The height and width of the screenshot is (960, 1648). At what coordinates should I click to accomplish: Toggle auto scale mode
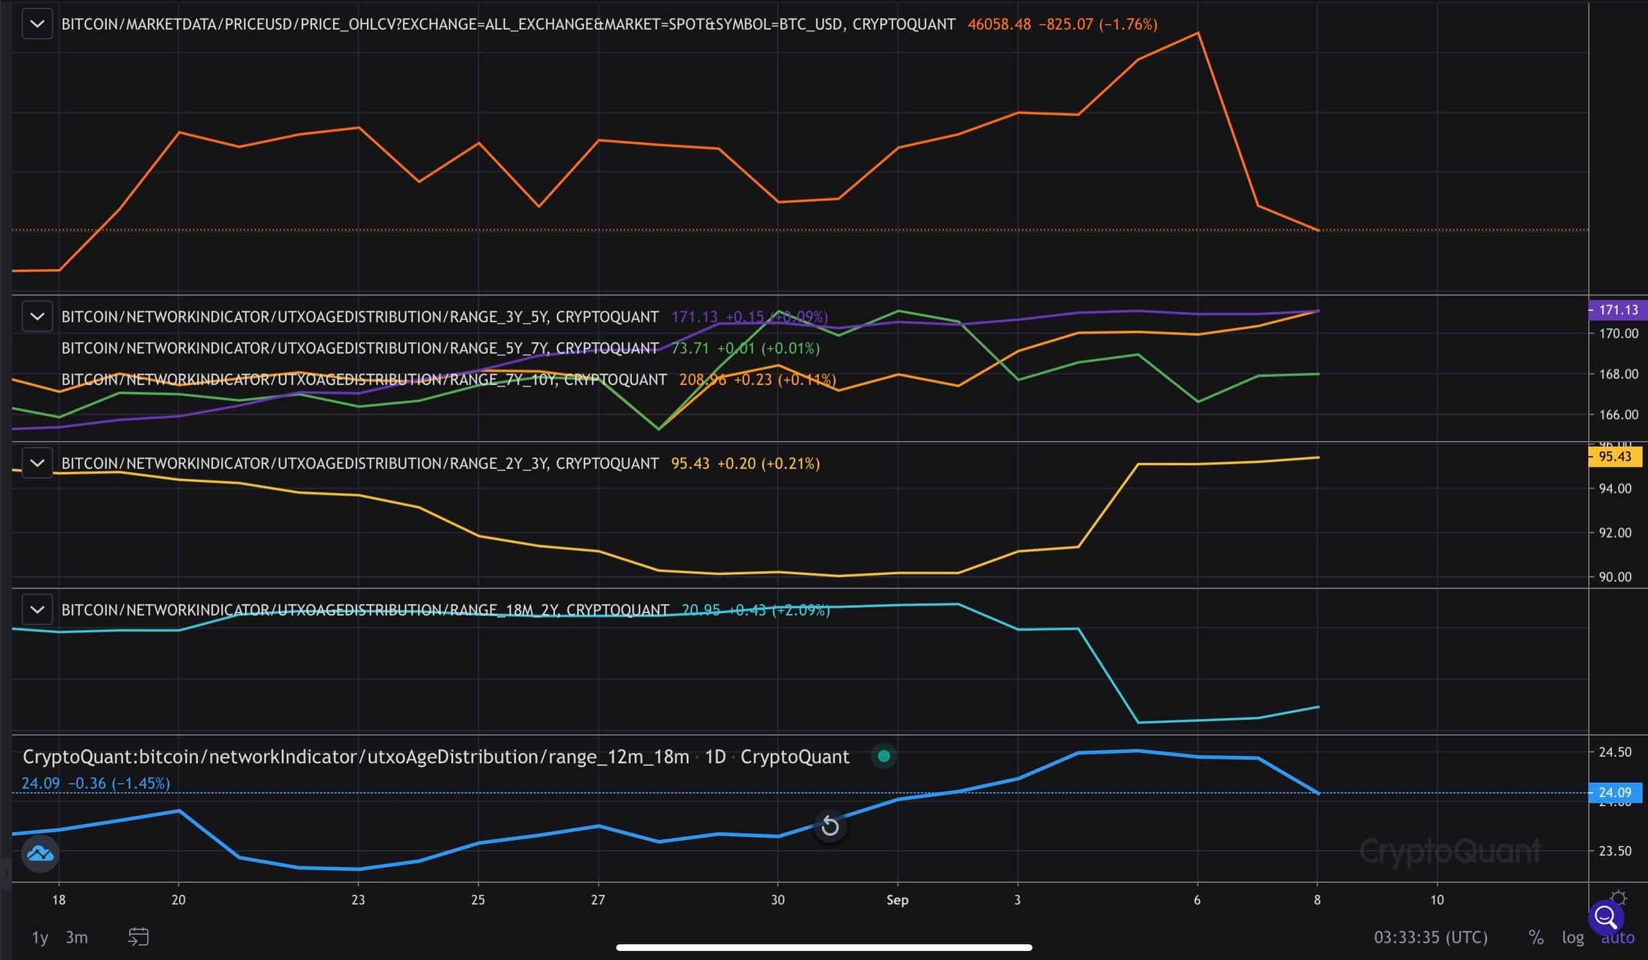click(1618, 937)
